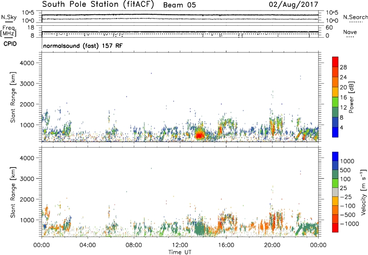Click the '16:00' time axis label
This screenshot has height=255, width=368.
(x=226, y=245)
